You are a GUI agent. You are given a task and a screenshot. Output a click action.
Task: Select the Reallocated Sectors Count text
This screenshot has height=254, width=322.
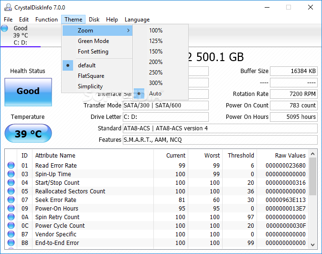pos(70,191)
